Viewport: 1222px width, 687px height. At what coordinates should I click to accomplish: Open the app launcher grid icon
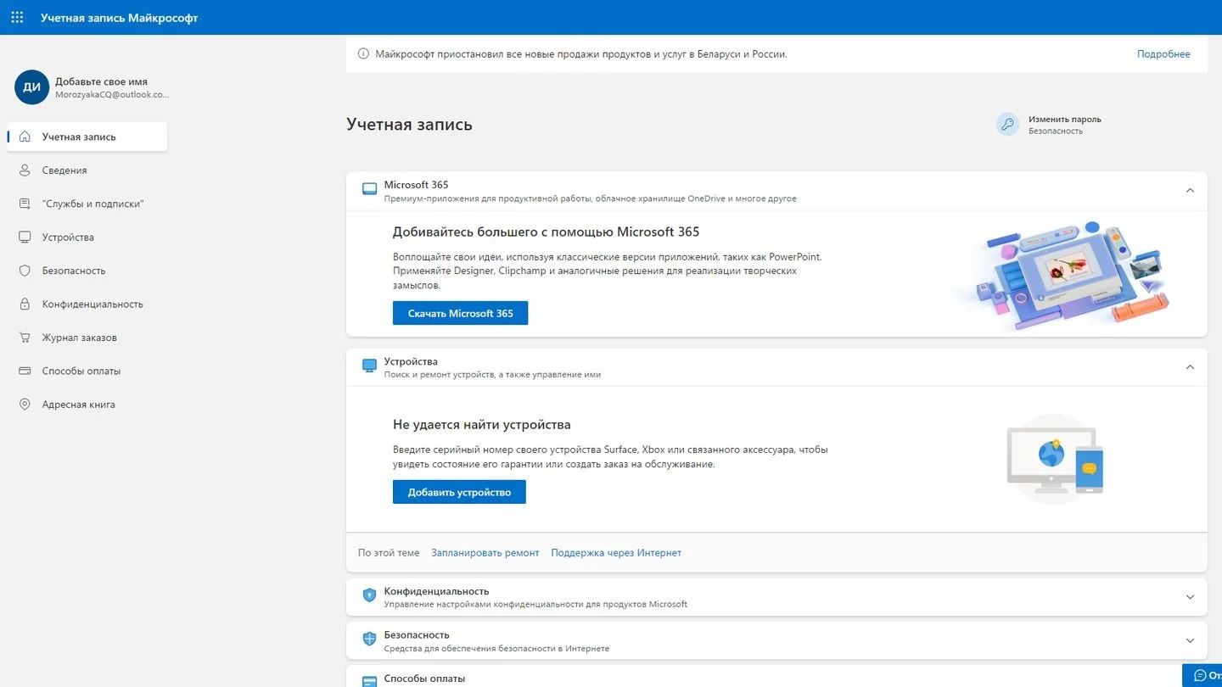[x=17, y=17]
